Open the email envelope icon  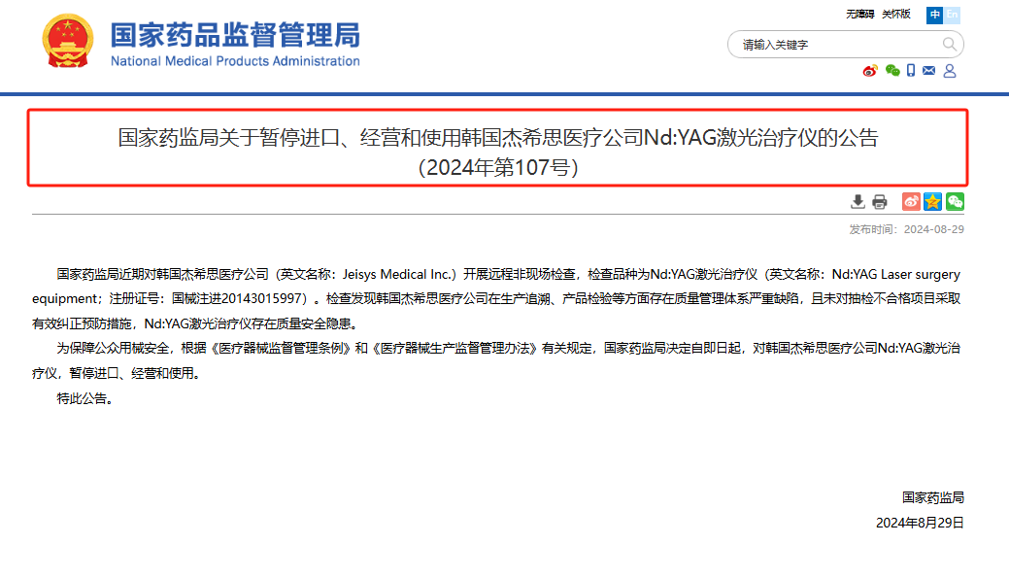coord(928,70)
